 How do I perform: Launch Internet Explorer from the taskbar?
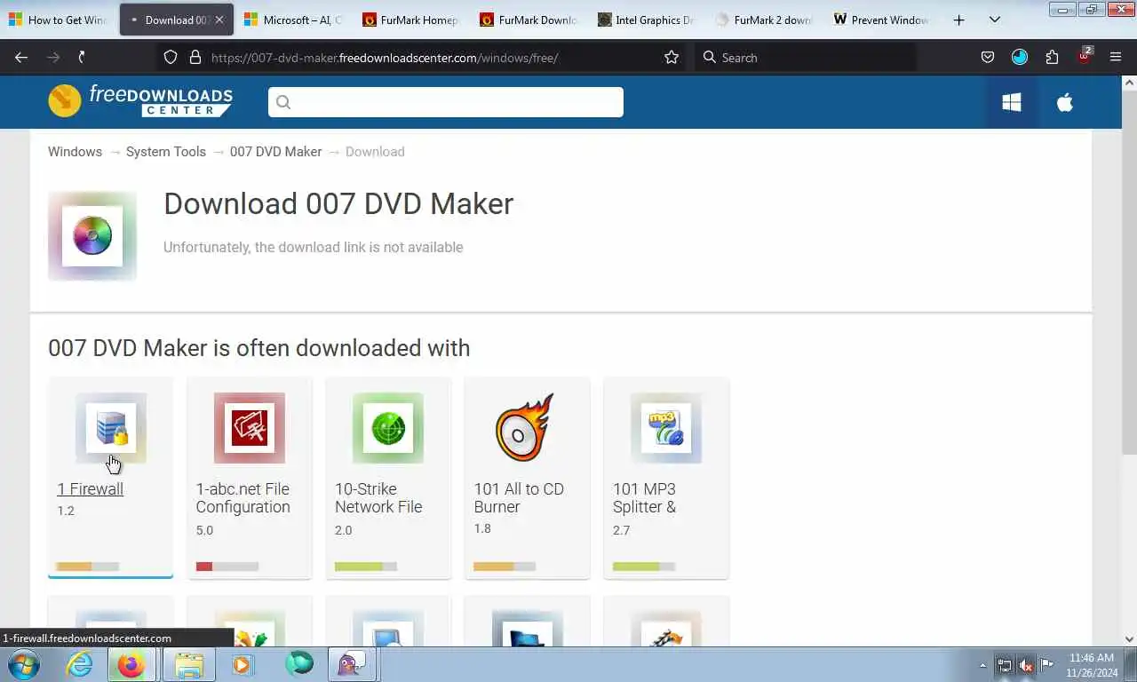[x=79, y=664]
